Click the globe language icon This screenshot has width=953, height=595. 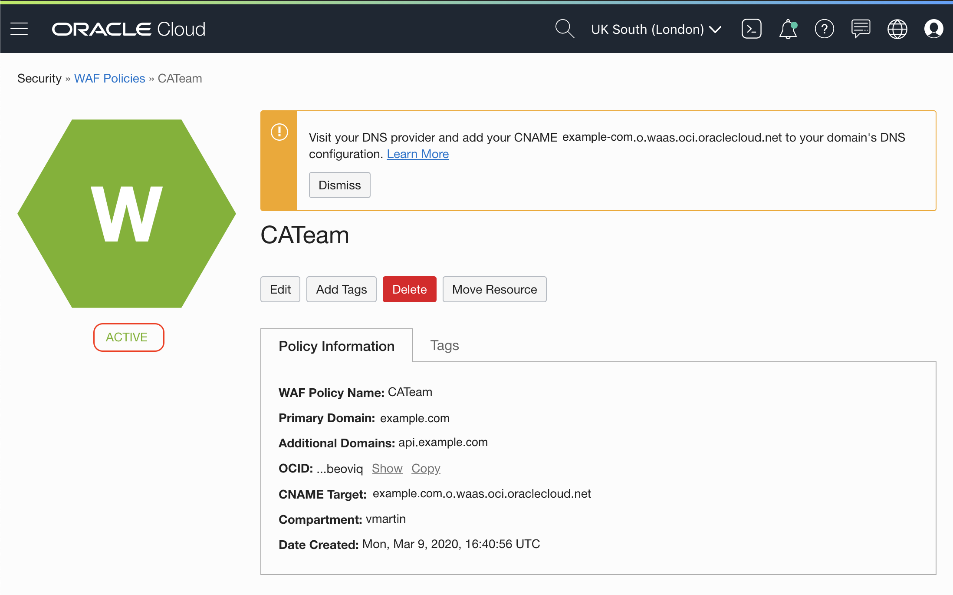pos(897,29)
